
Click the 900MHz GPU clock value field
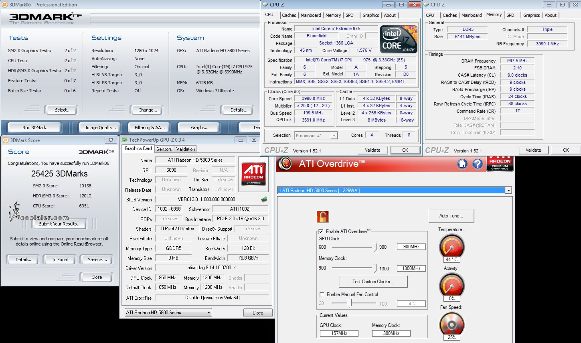point(411,247)
